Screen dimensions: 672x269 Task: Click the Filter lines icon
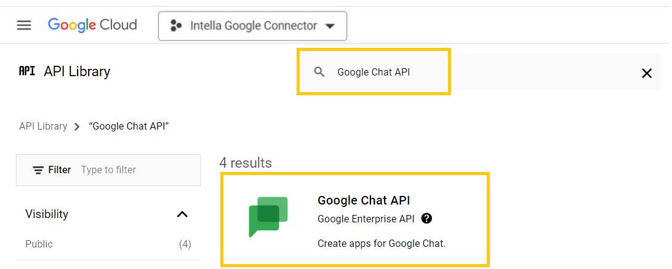coord(38,170)
